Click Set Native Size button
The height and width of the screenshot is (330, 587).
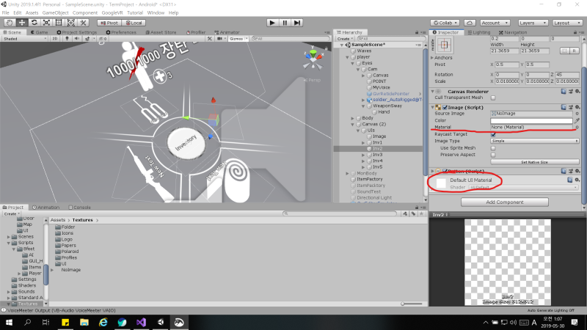[535, 162]
